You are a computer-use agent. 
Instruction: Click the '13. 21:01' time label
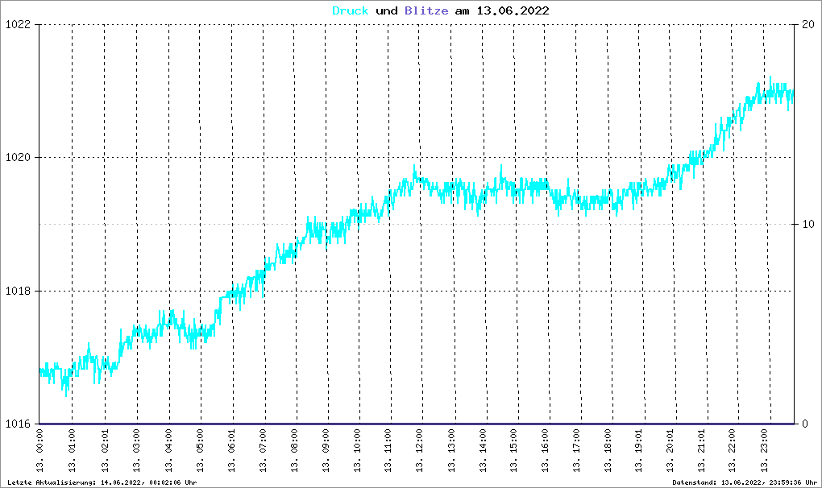coord(701,450)
